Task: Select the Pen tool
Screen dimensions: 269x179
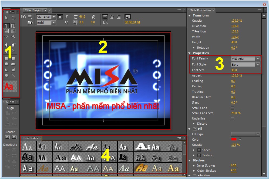Action: [6, 45]
